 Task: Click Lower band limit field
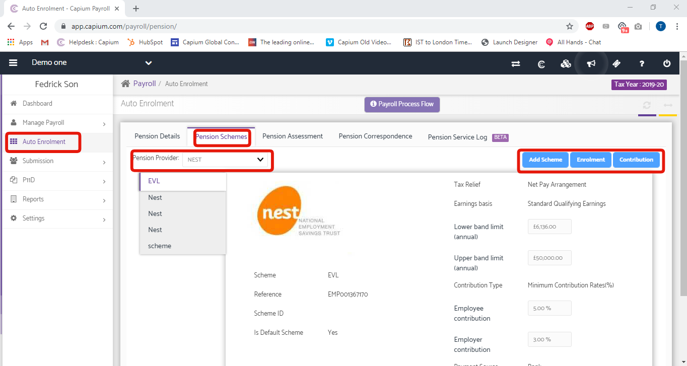549,227
